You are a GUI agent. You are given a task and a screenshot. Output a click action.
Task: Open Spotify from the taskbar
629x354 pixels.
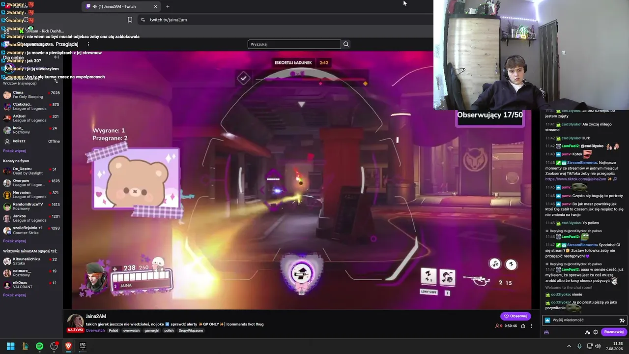coord(39,346)
